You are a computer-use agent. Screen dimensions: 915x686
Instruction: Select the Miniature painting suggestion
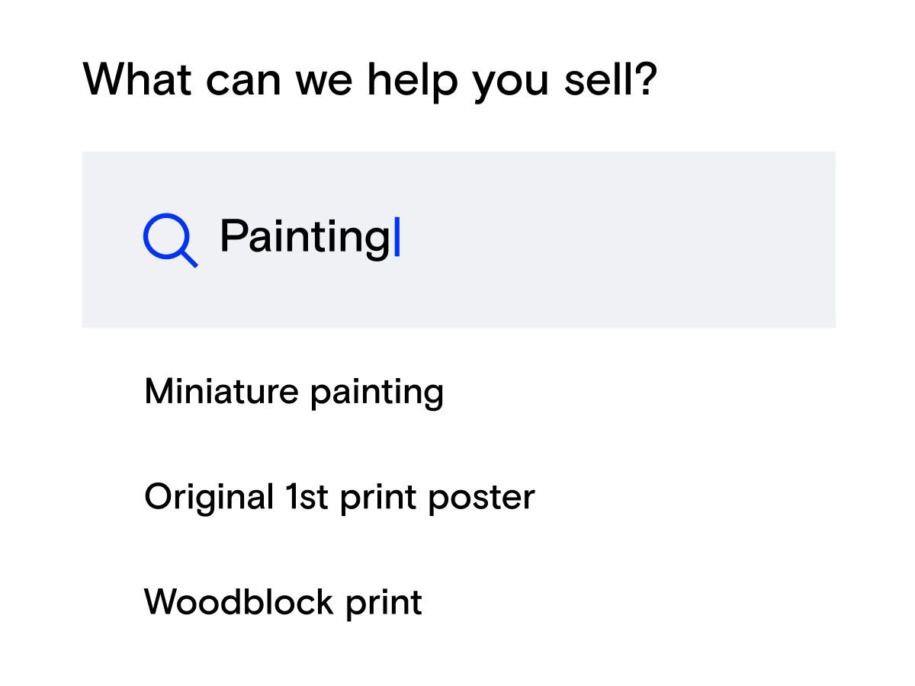click(294, 392)
